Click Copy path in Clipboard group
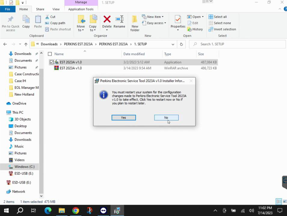Viewport: 287px width, 216px height. pyautogui.click(x=55, y=23)
